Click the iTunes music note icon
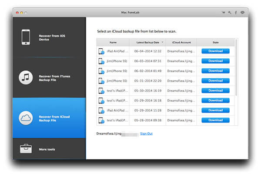Screen dimensions: 261x177 (26, 78)
